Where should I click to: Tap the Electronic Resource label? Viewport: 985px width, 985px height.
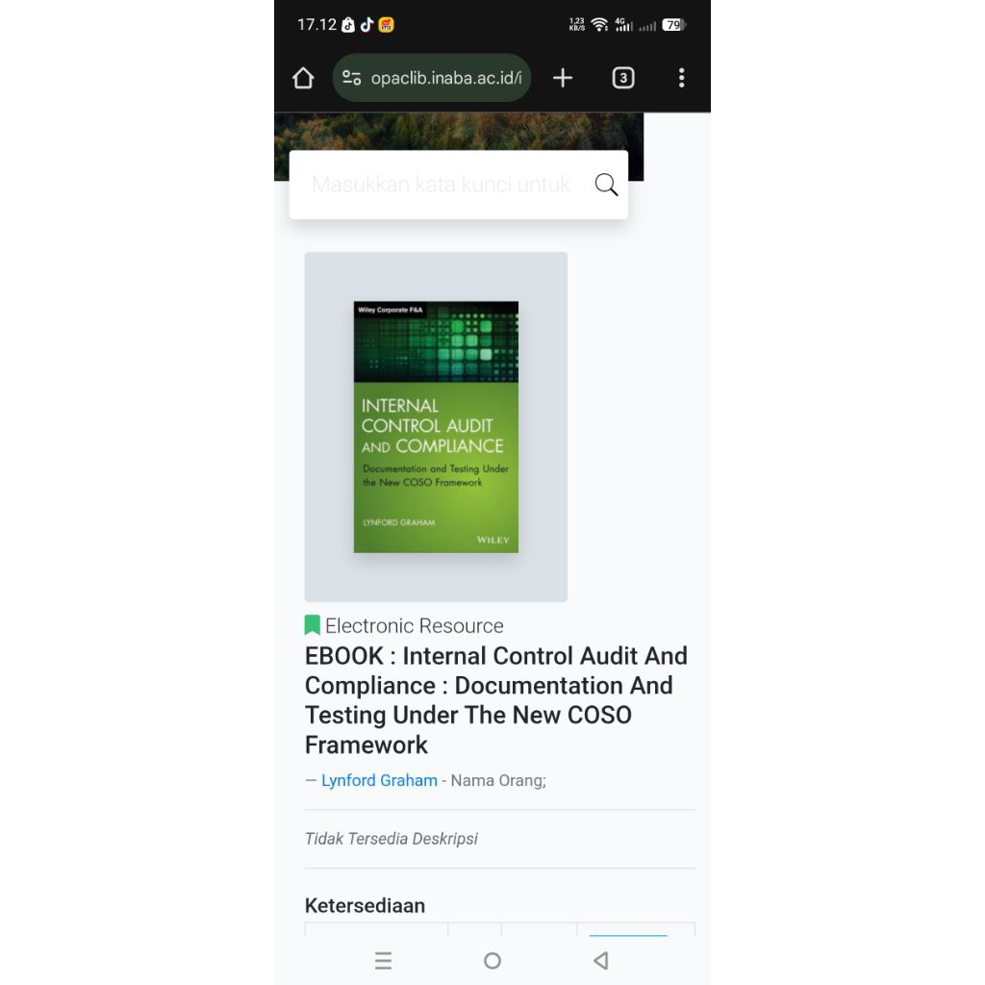414,625
